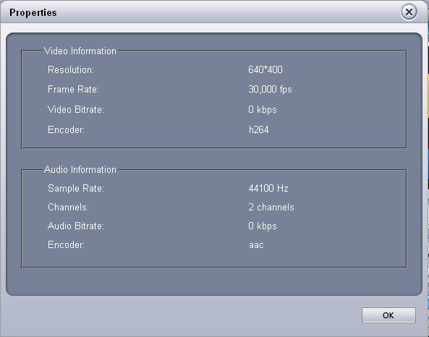
Task: Select the 640*400 resolution value
Action: point(266,69)
